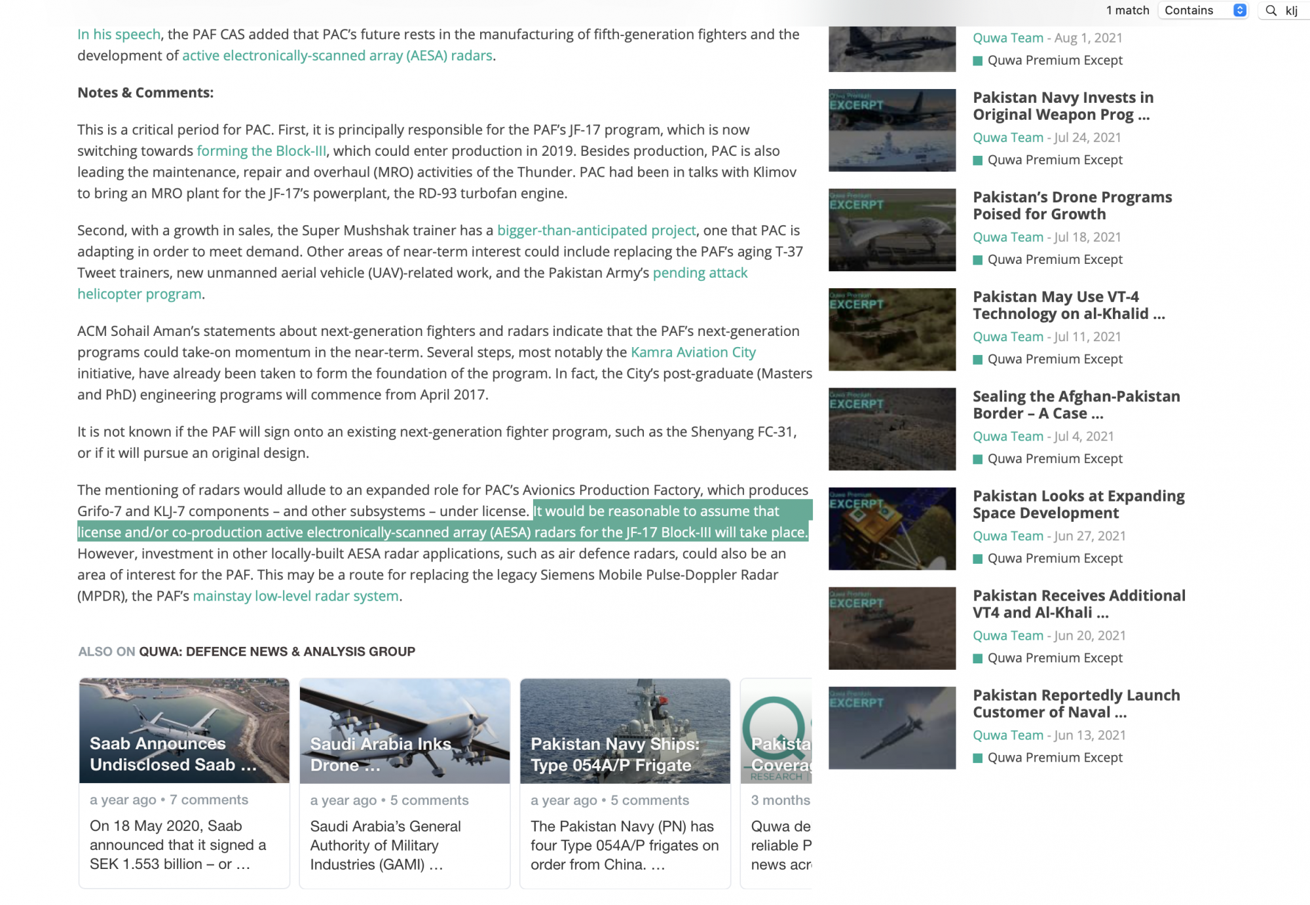Click the border fence thumbnail for Afghan-Pakistan article
Screen dimensions: 1310x905
pos(892,429)
